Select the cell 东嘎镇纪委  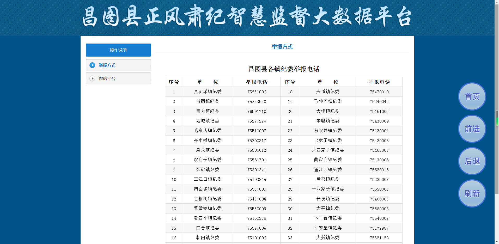pos(328,121)
